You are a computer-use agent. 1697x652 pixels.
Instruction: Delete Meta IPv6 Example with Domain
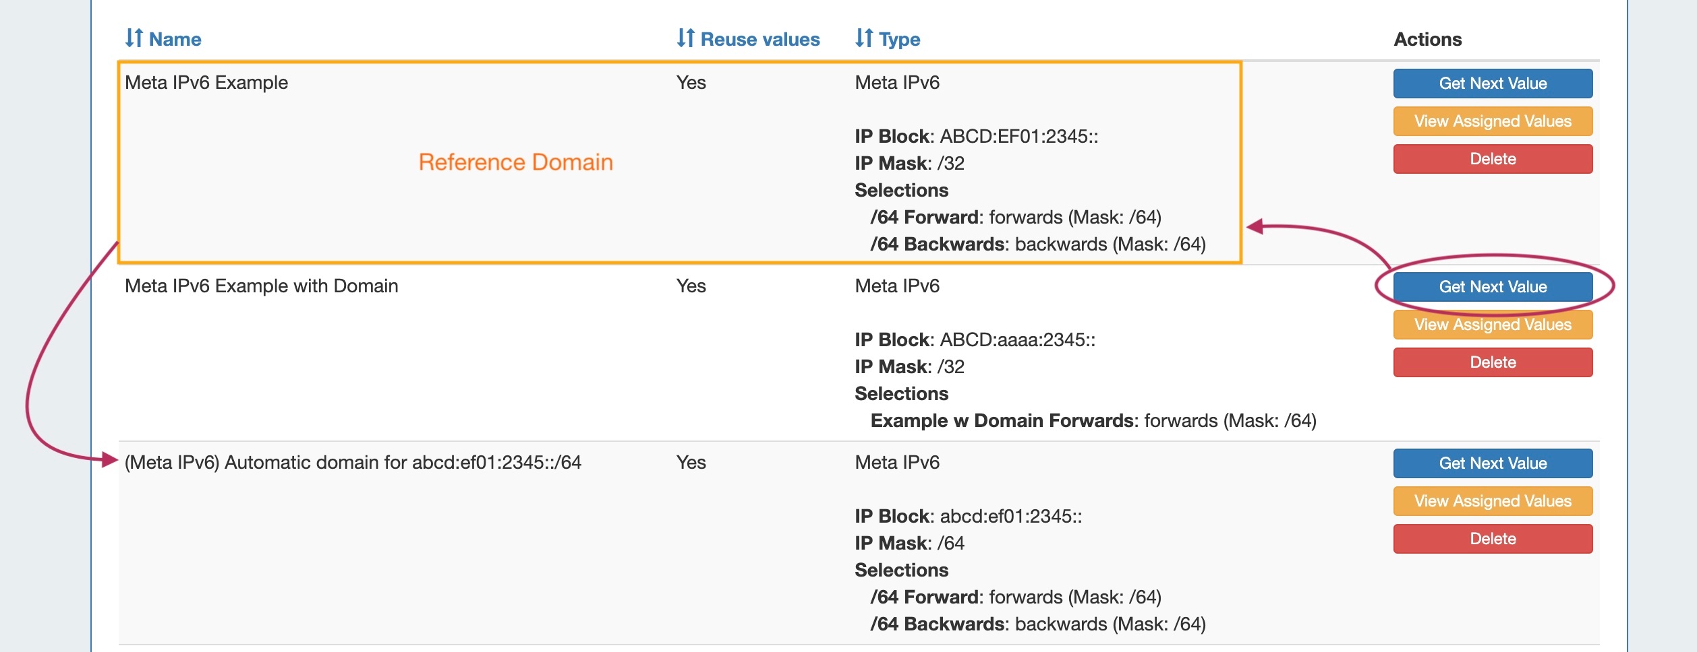click(1492, 362)
